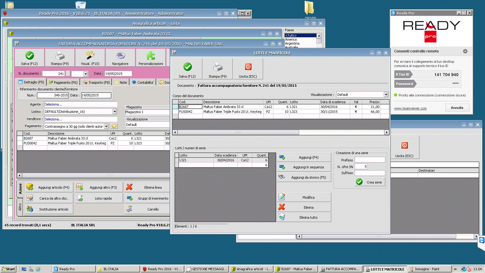Open Lista rapida
The height and width of the screenshot is (273, 485).
(x=99, y=198)
